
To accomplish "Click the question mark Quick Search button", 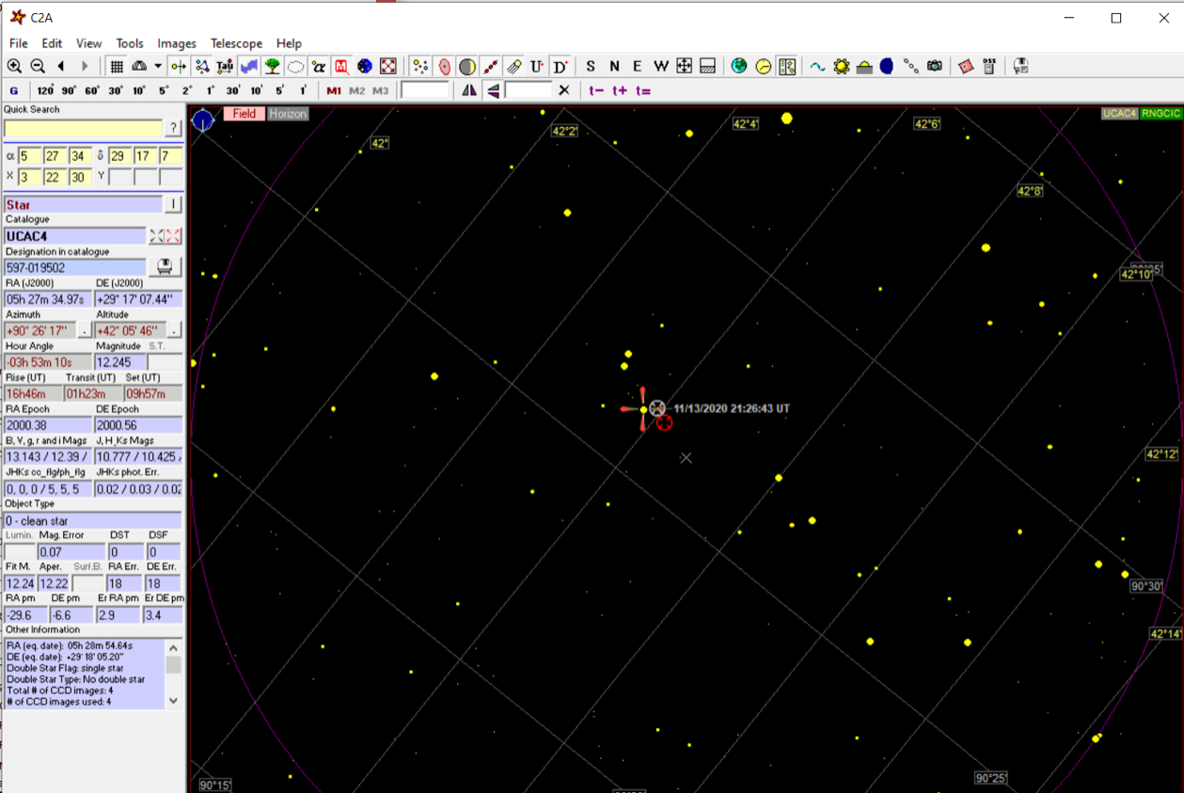I will 173,128.
